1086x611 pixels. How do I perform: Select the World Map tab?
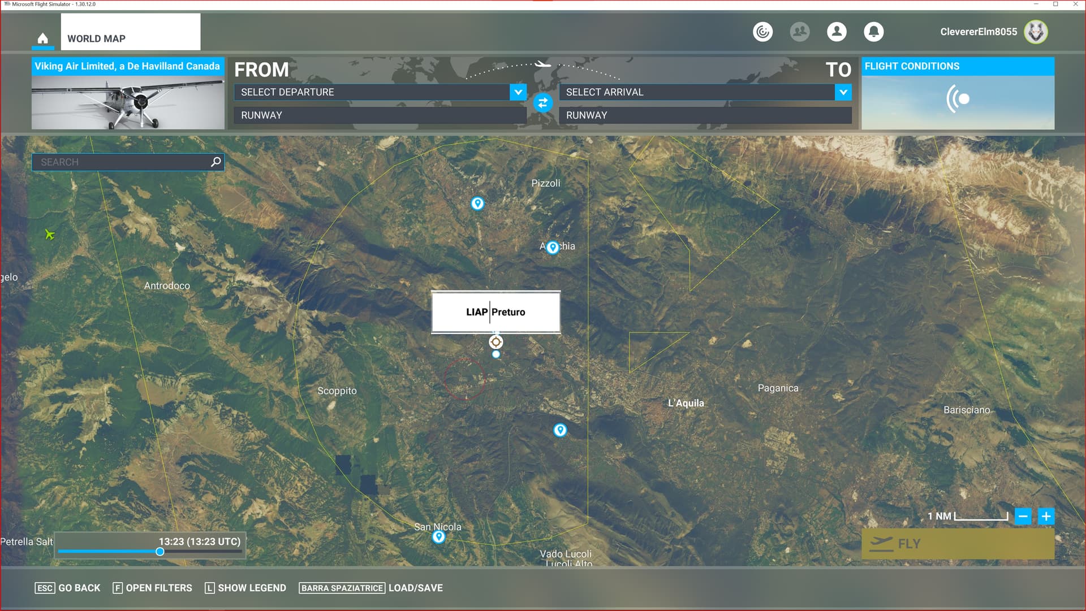(x=131, y=32)
